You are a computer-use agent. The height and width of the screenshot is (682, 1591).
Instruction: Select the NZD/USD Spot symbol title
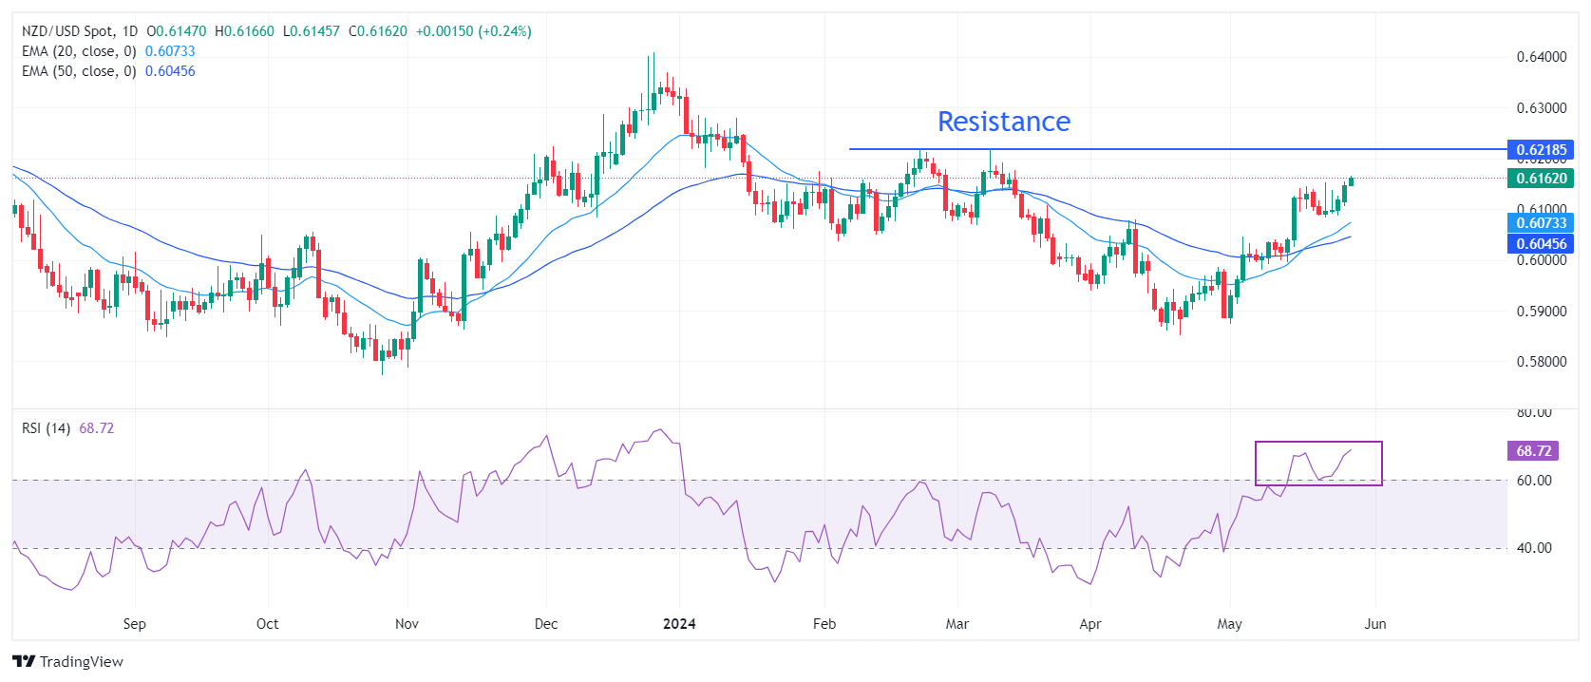[80, 31]
